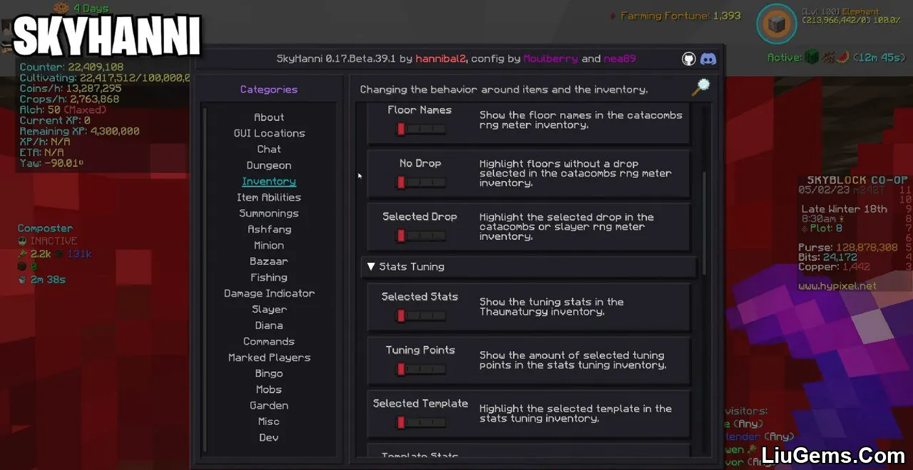Open the Ashfang category
Viewport: 913px width, 470px height.
tap(269, 229)
